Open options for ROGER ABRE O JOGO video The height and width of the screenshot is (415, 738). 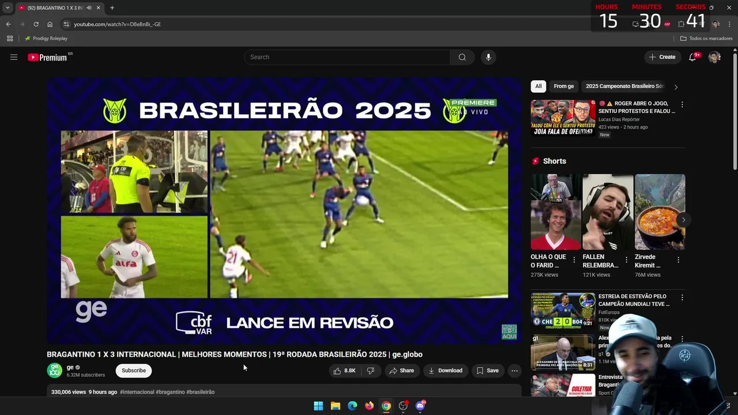[682, 104]
